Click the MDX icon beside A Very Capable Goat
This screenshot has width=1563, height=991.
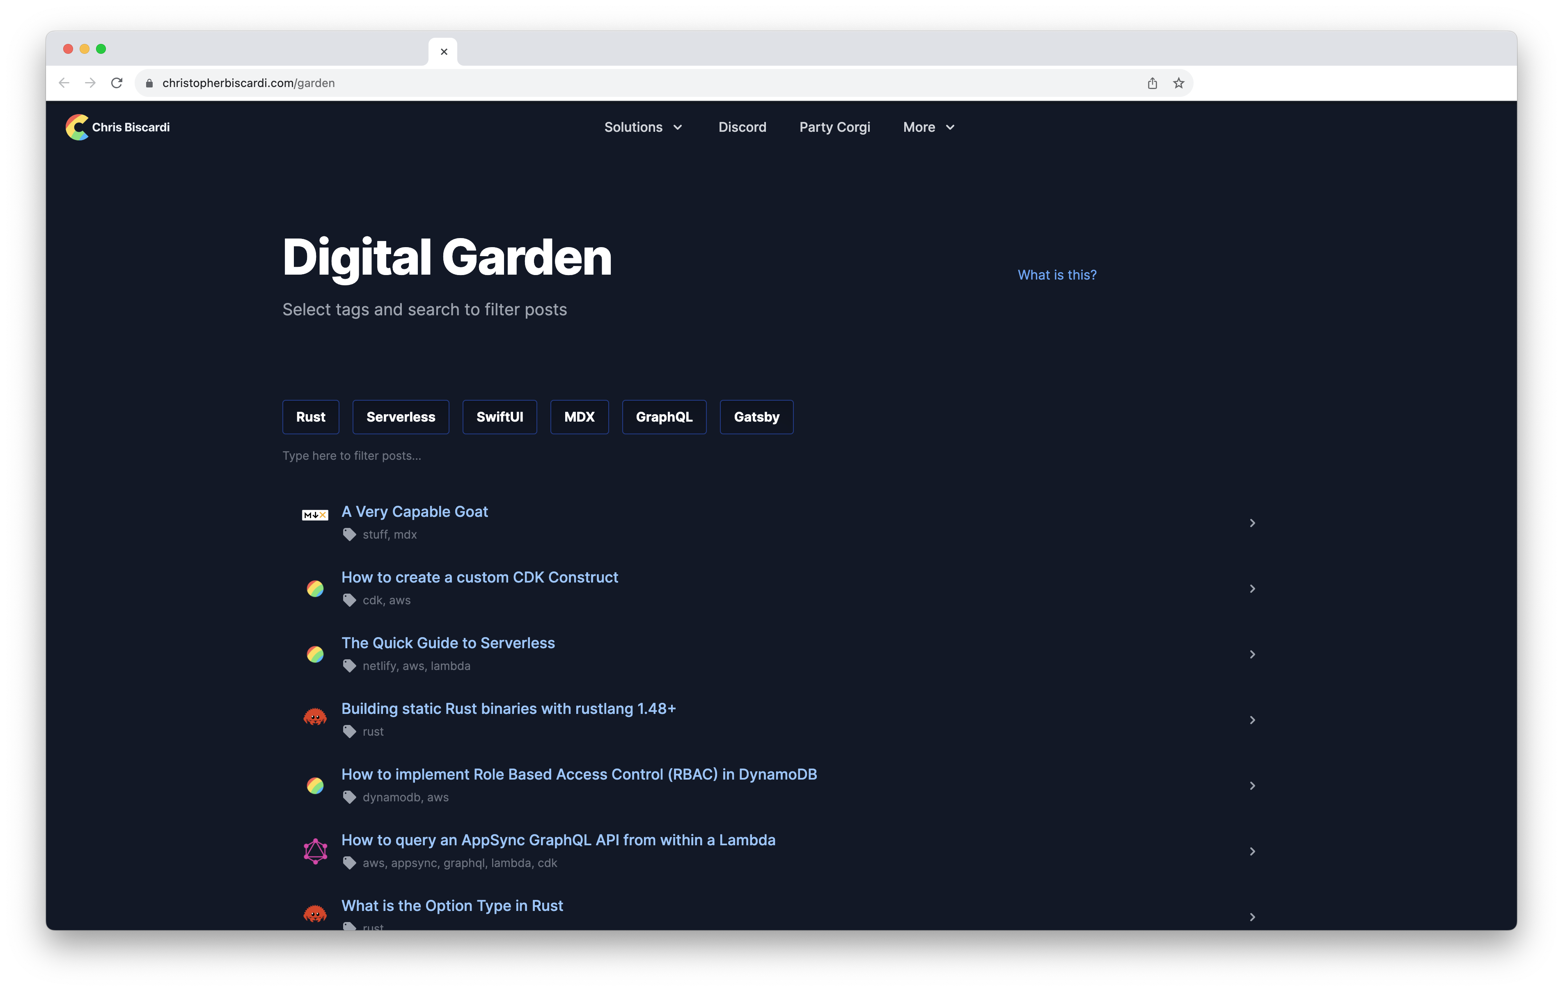coord(315,515)
